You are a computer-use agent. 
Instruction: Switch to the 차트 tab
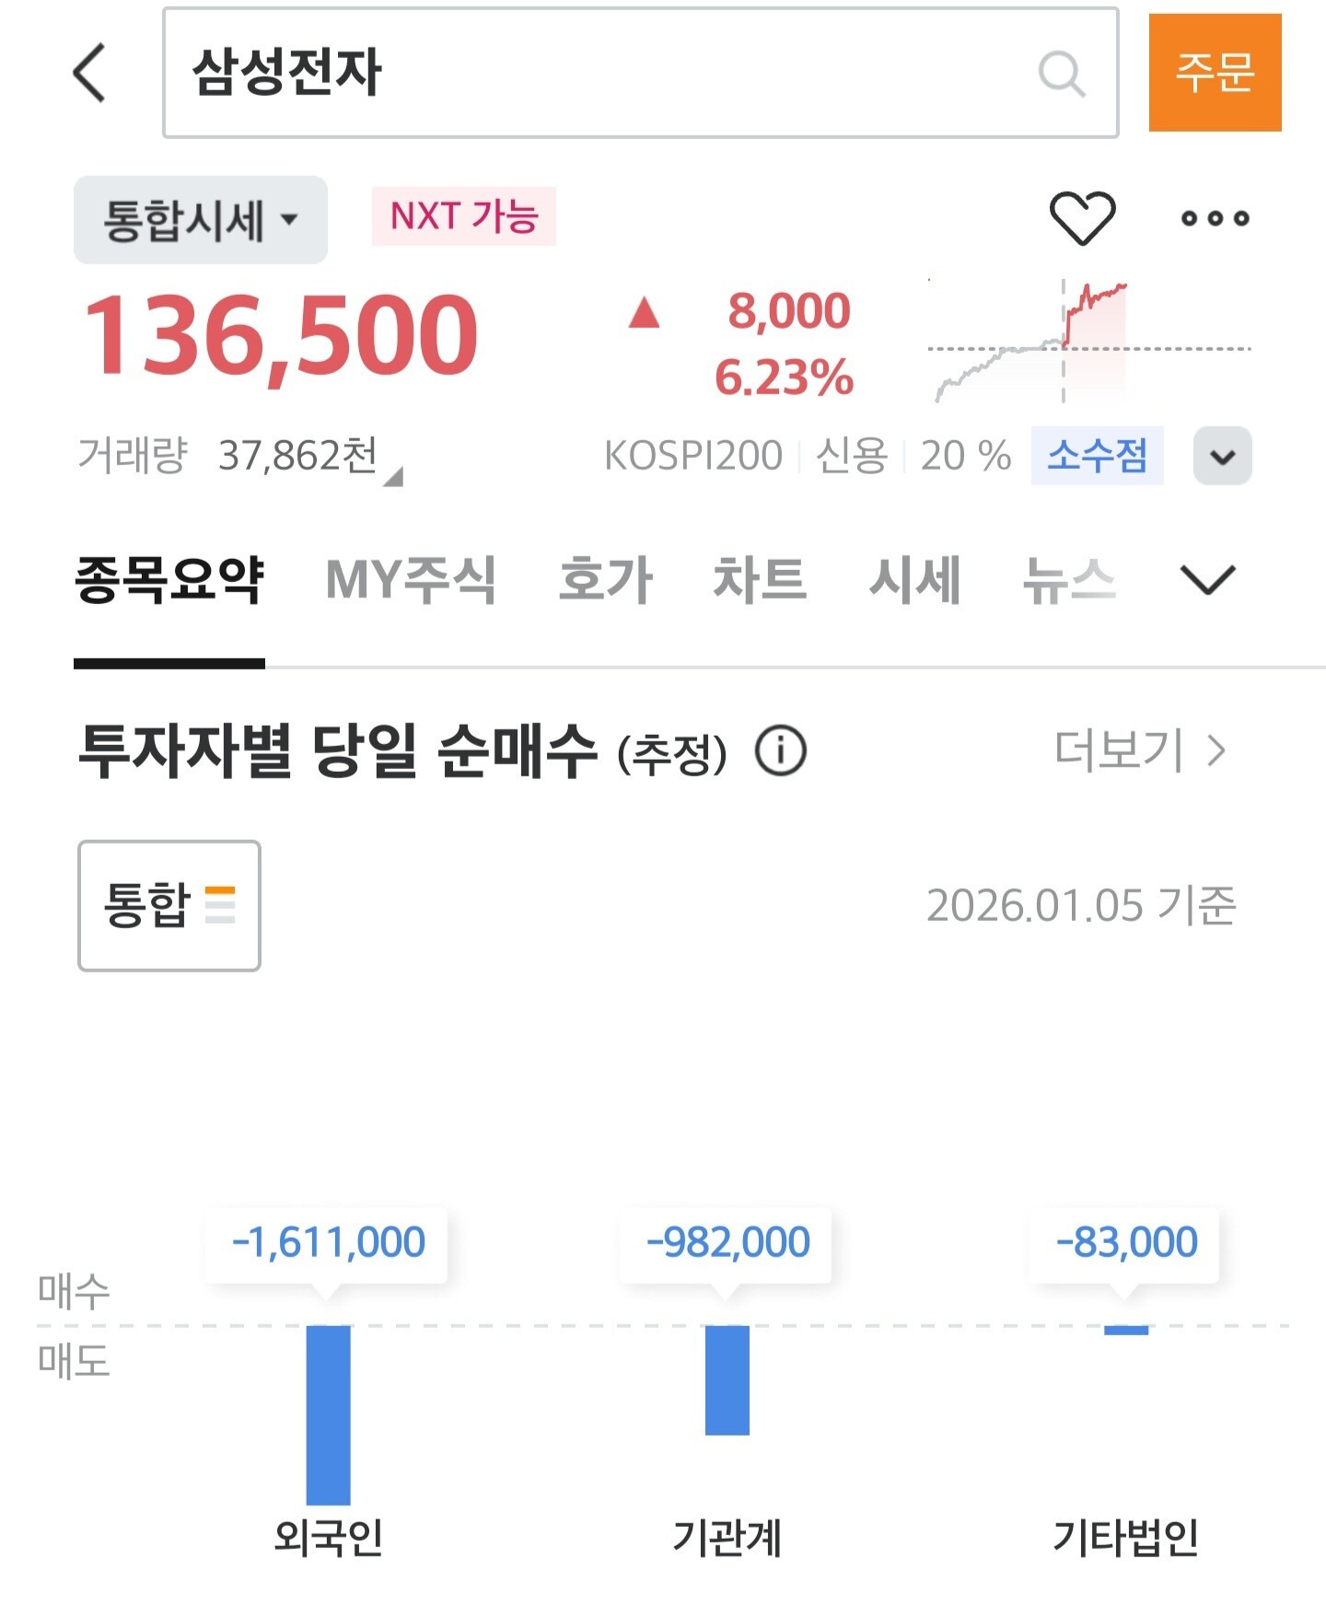coord(760,580)
